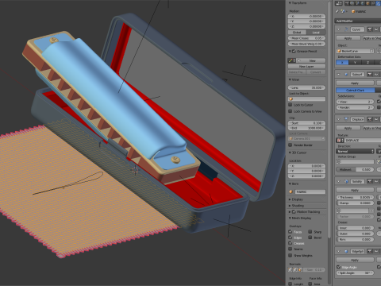Collapse the 3D Cursor panel
Screen dimensions: 381x286
[290, 153]
